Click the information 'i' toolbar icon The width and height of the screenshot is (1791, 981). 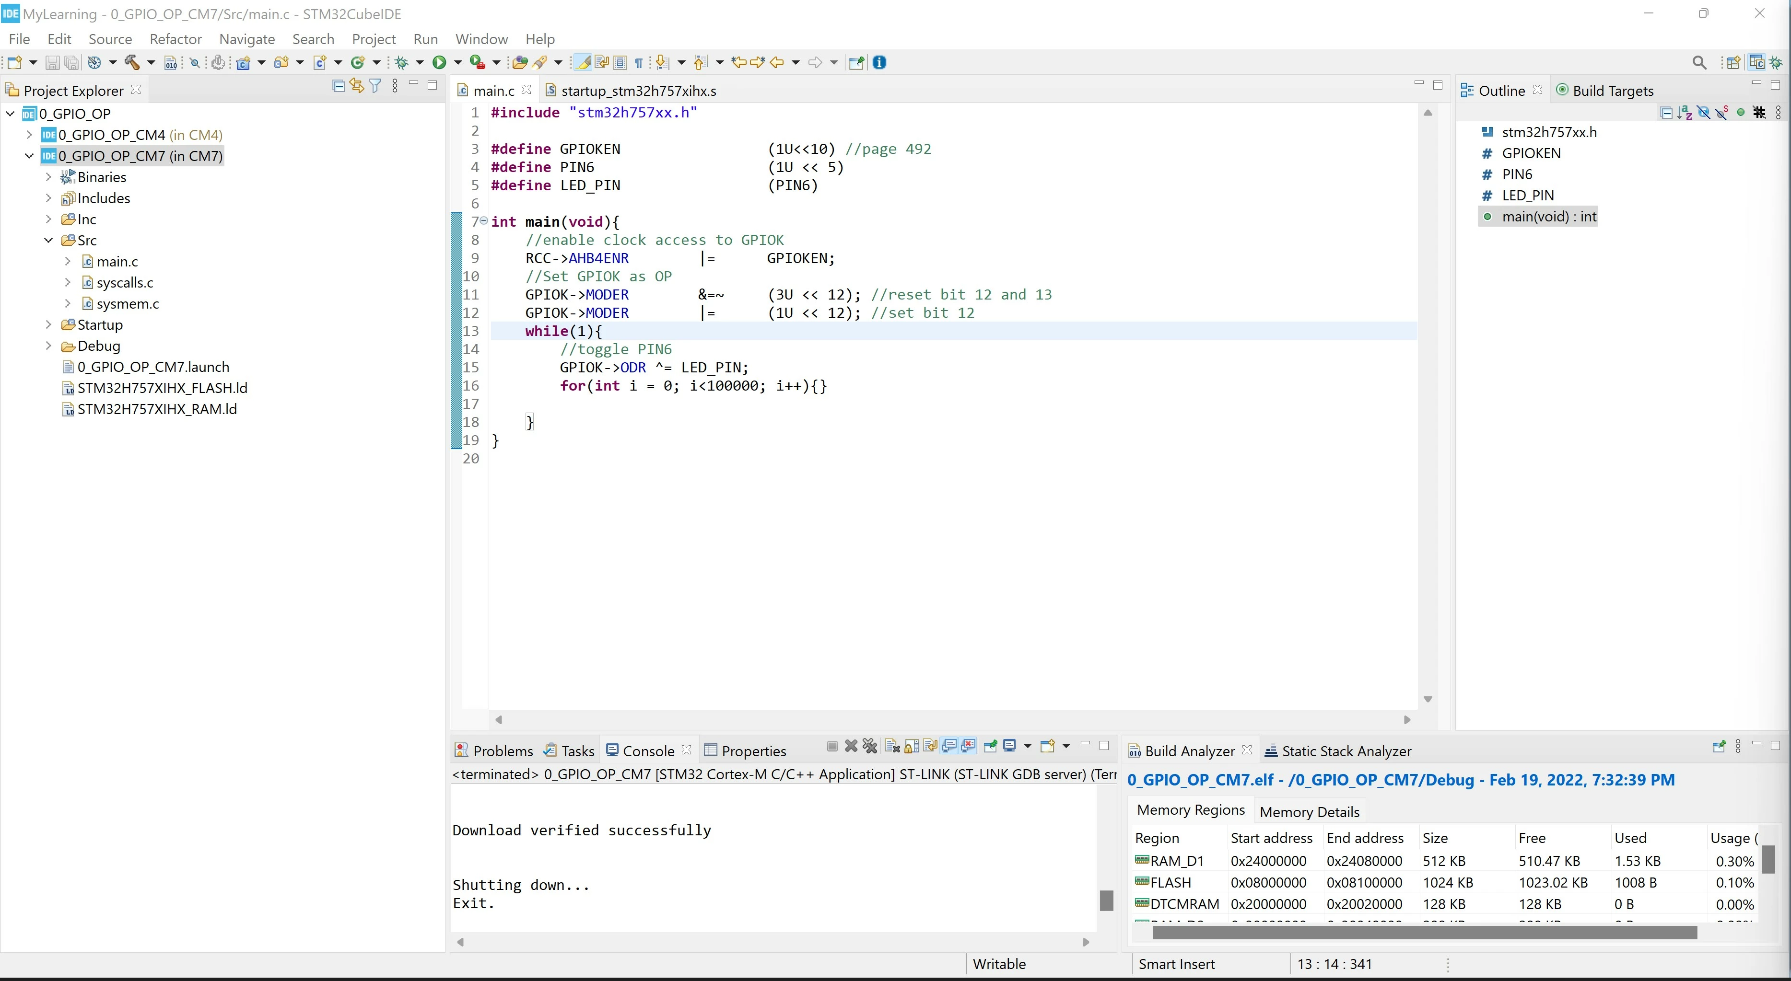[x=879, y=62]
